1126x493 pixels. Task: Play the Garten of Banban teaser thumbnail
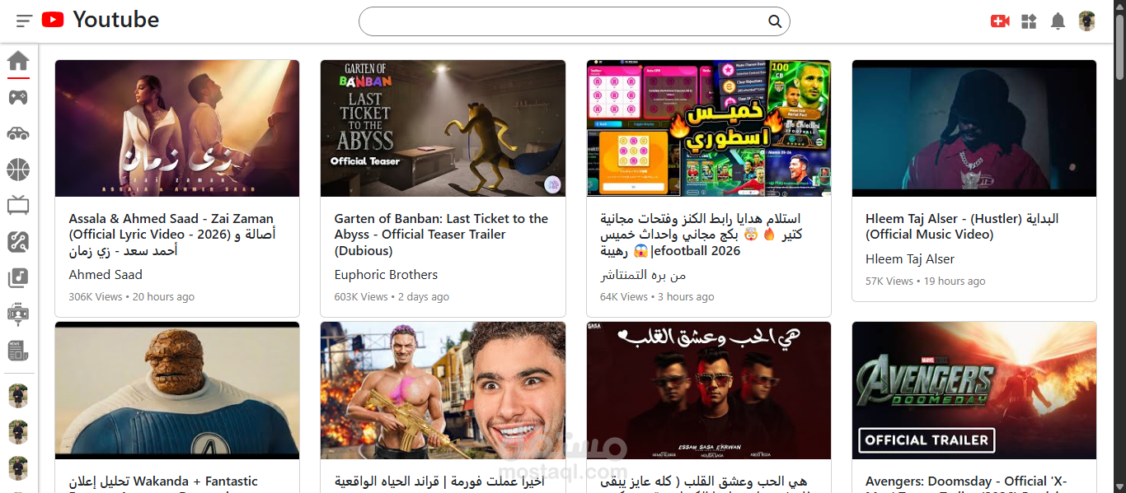tap(443, 128)
